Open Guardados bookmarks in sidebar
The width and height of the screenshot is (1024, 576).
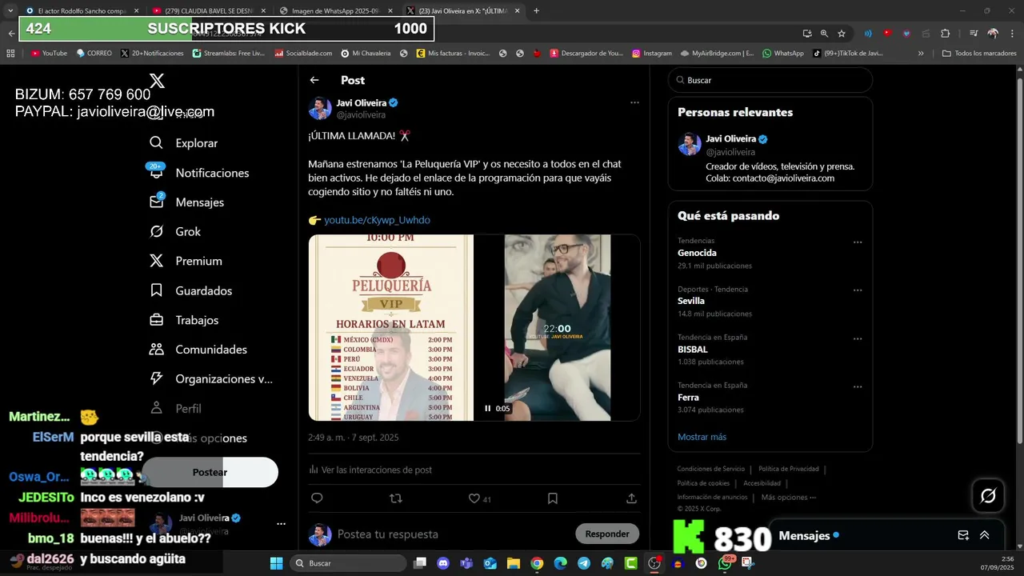click(x=191, y=290)
